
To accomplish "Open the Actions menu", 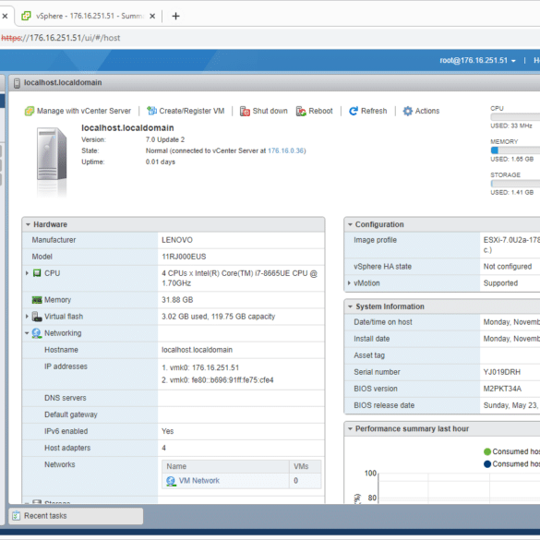I will pos(421,111).
